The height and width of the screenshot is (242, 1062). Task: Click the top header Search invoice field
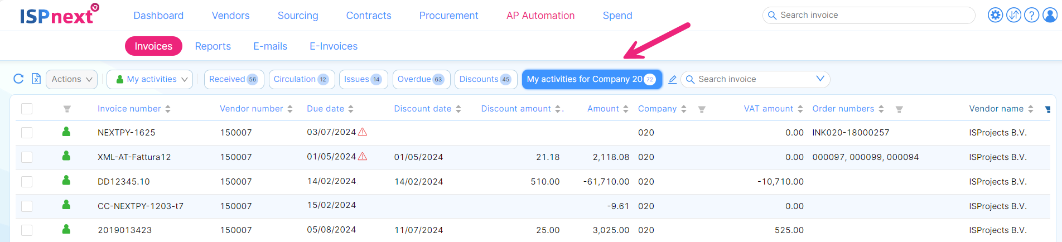[868, 15]
